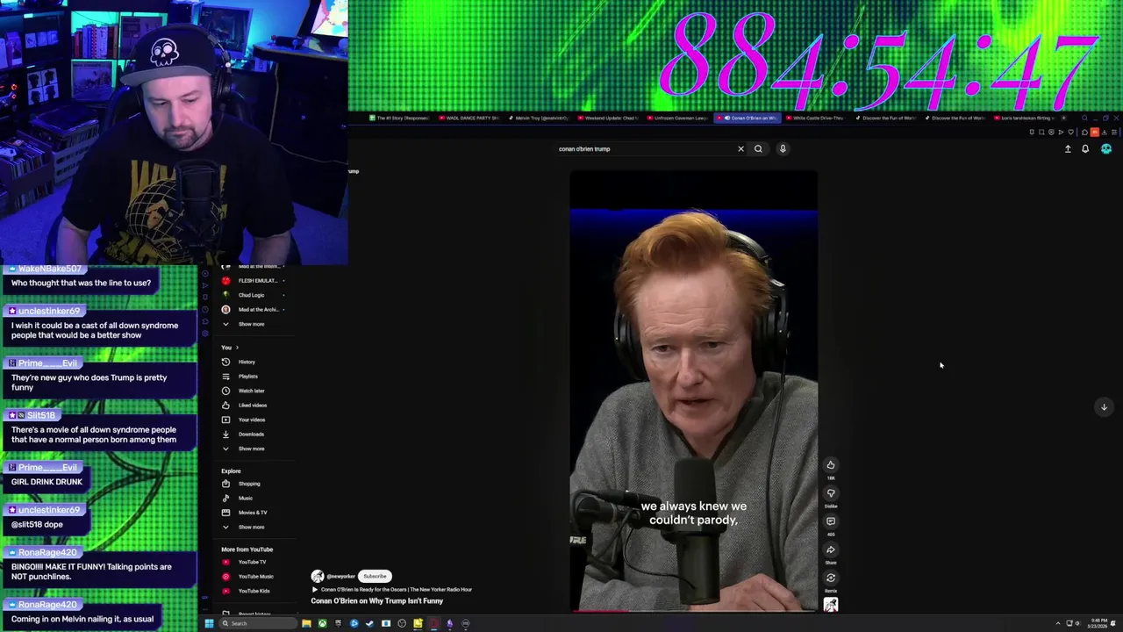Switch to WADL DANCE PARTY browser tab
Screen dimensions: 1123x632
pyautogui.click(x=469, y=118)
